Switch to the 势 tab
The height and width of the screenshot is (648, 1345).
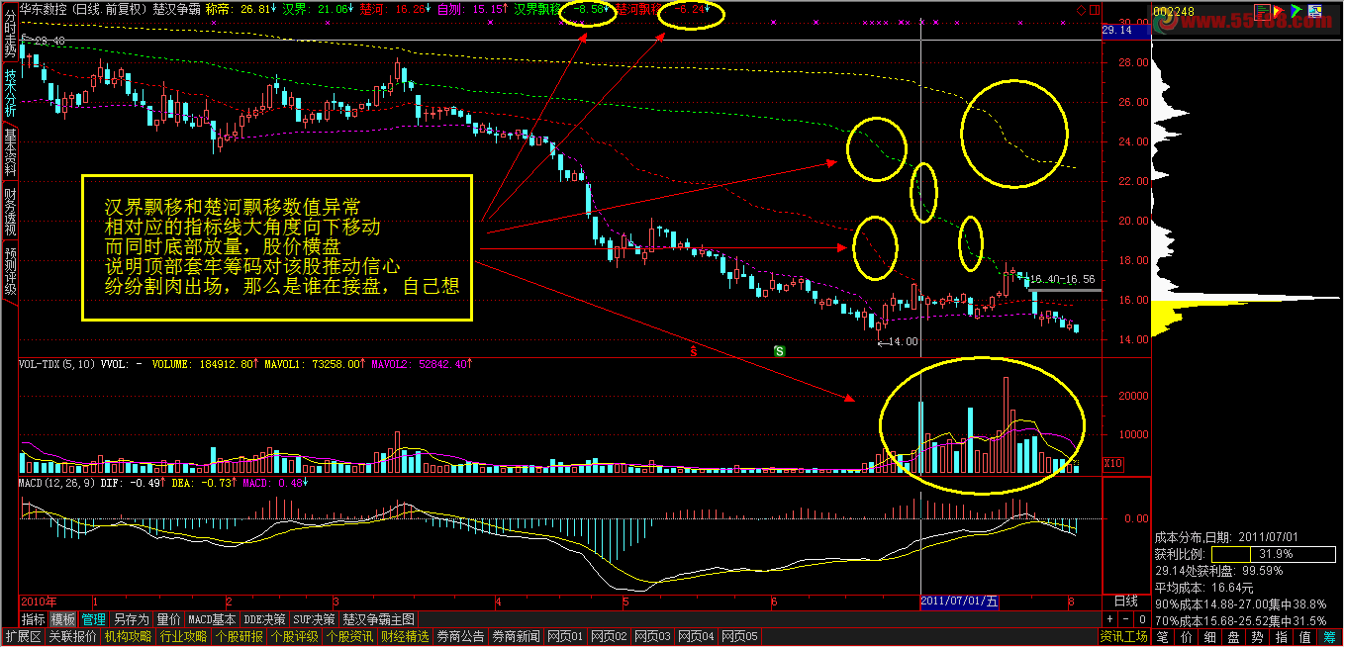[x=1258, y=637]
